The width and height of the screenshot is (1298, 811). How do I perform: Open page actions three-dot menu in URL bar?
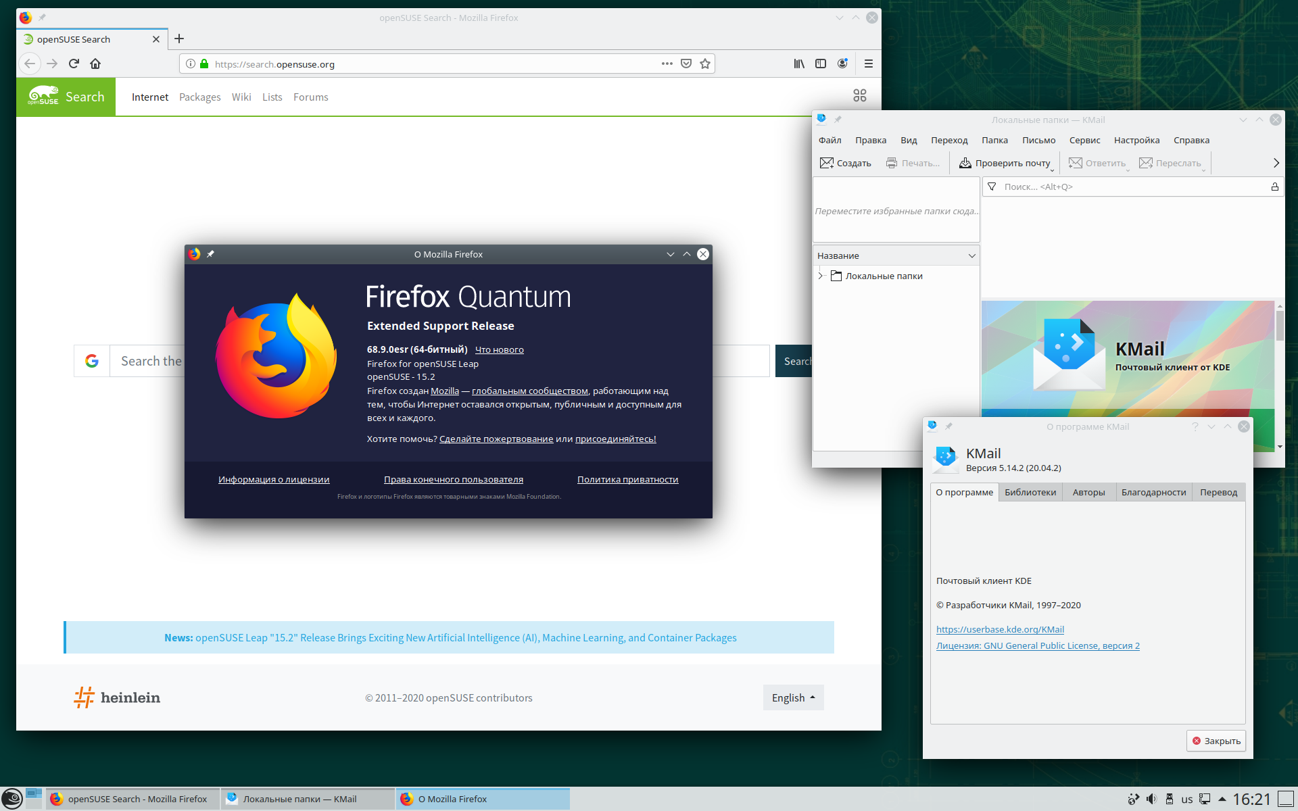pos(667,64)
